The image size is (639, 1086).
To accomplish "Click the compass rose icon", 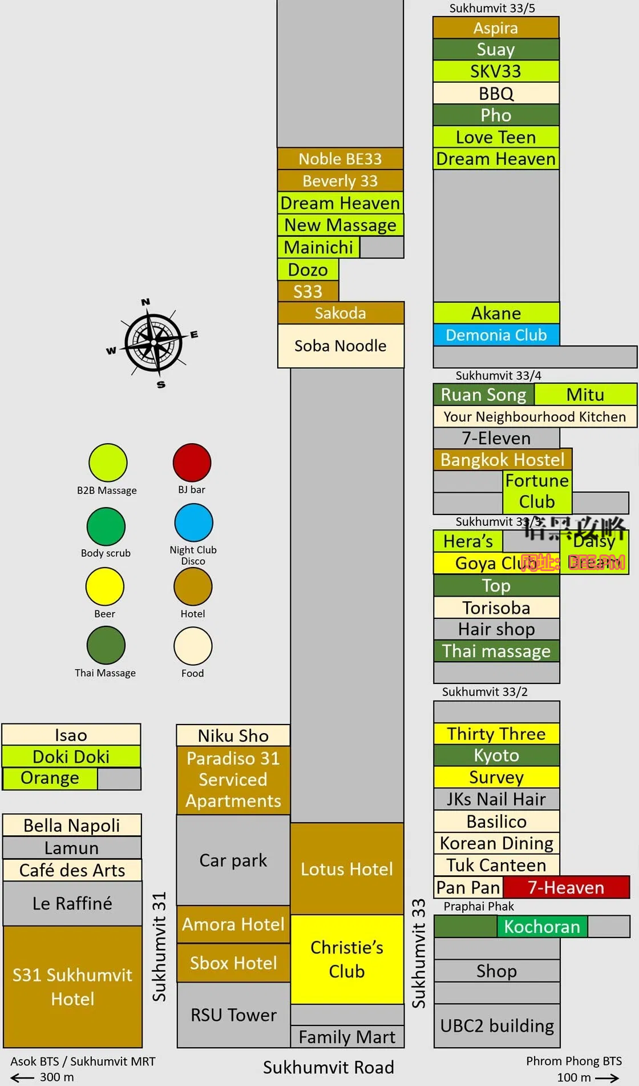I will point(152,343).
